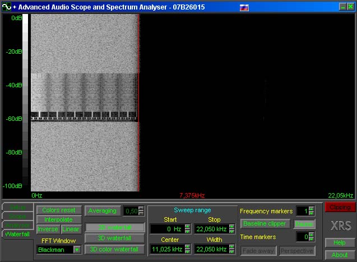Click the 22,05kHz axis end label
This screenshot has width=357, height=262.
pos(341,195)
